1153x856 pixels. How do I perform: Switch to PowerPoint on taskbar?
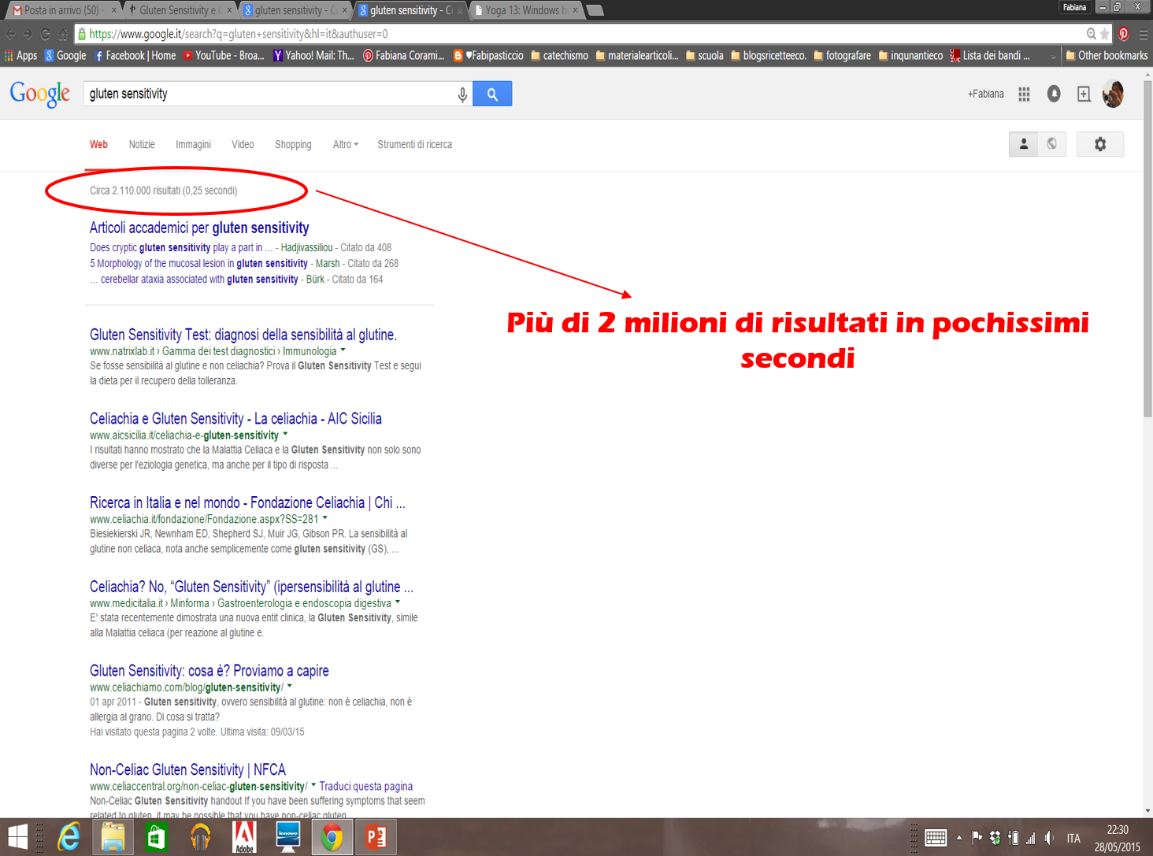point(376,837)
